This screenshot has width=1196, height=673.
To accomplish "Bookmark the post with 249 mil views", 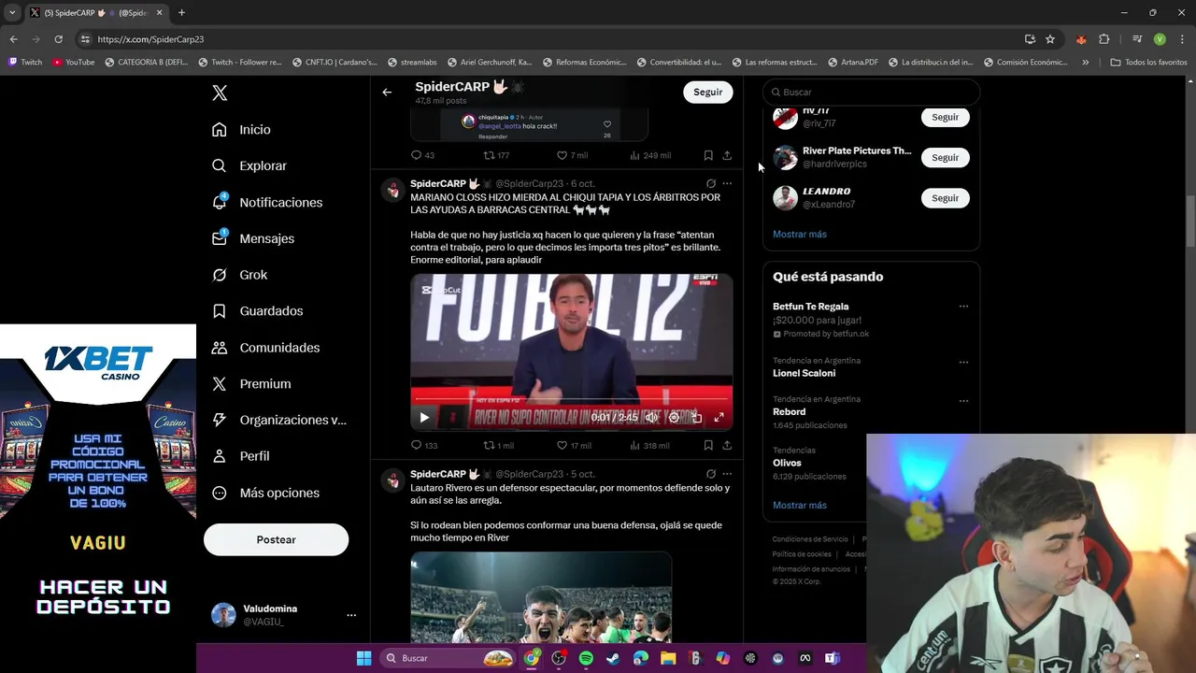I will pos(708,155).
